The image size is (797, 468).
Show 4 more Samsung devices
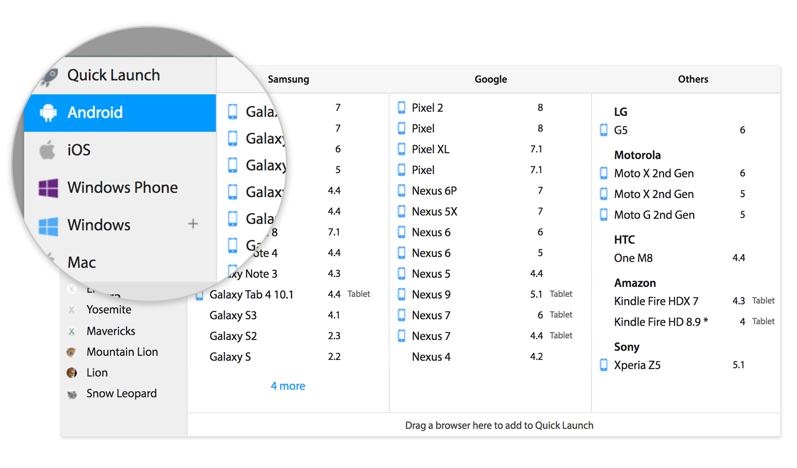point(288,386)
